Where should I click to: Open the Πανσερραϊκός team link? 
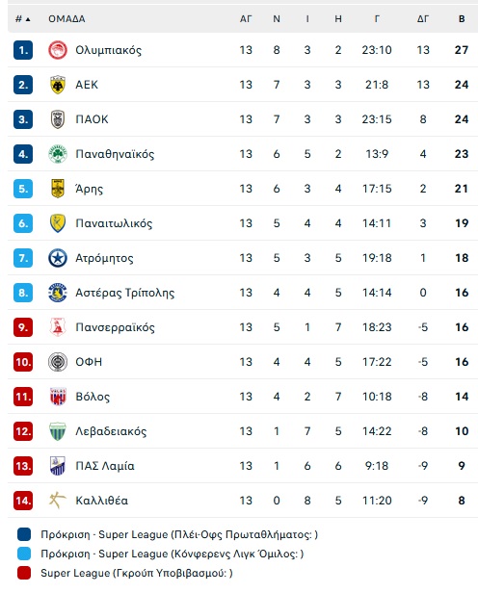click(115, 327)
